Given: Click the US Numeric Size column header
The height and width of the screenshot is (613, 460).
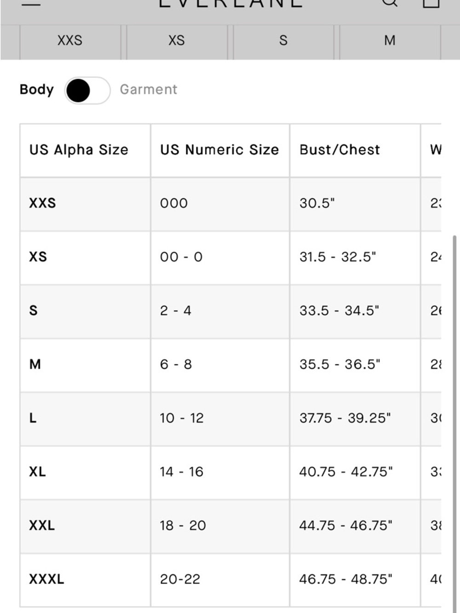Looking at the screenshot, I should (220, 150).
